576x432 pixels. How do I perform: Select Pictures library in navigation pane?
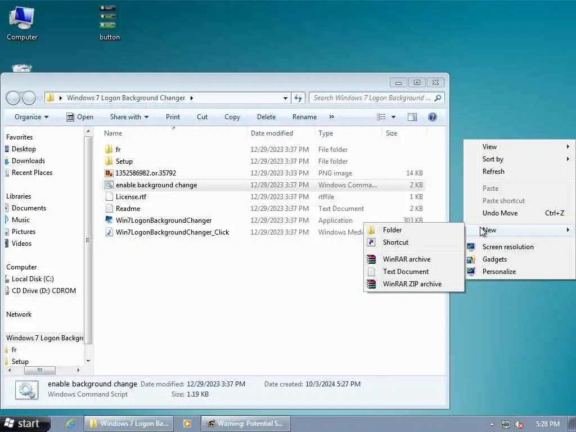pos(24,232)
